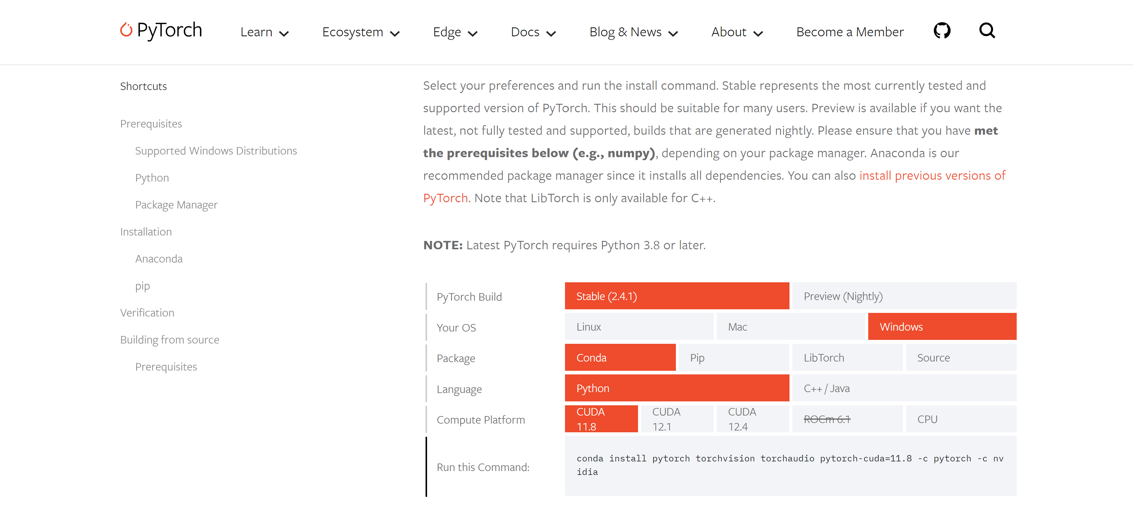Select the Stable (2.4.1) build
This screenshot has height=522, width=1133.
pyautogui.click(x=677, y=296)
